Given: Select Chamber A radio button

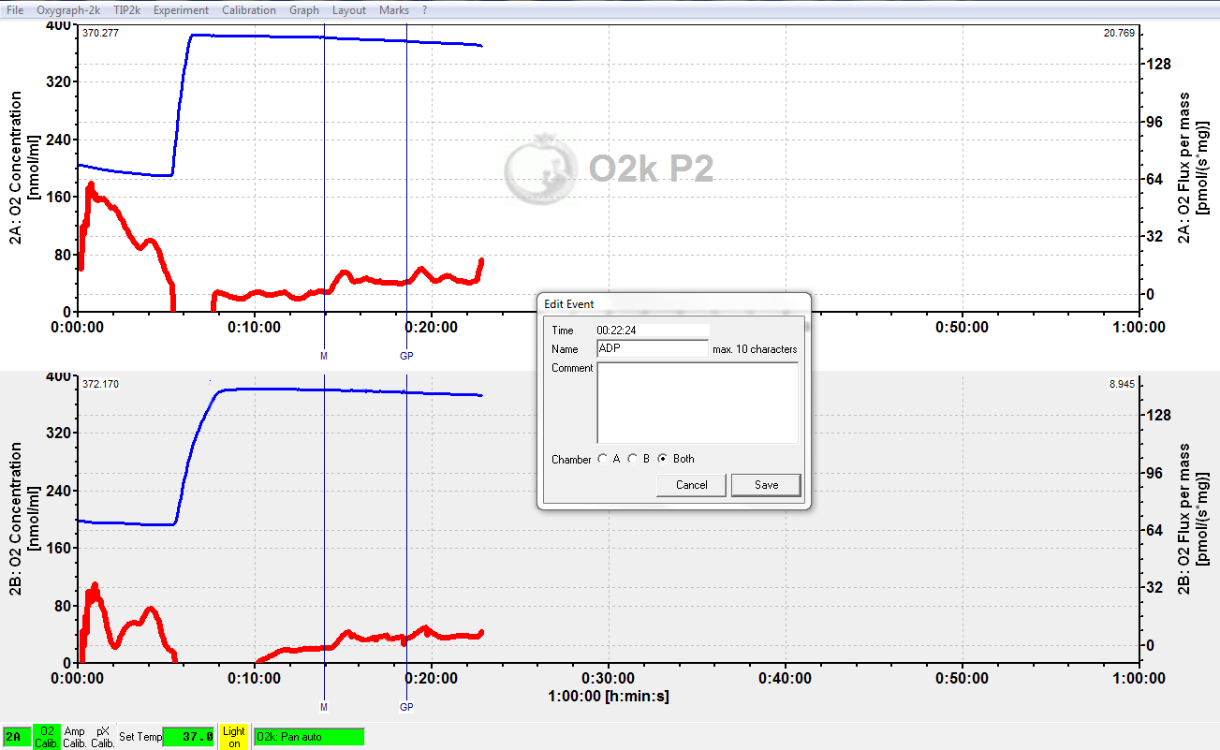Looking at the screenshot, I should [x=603, y=459].
